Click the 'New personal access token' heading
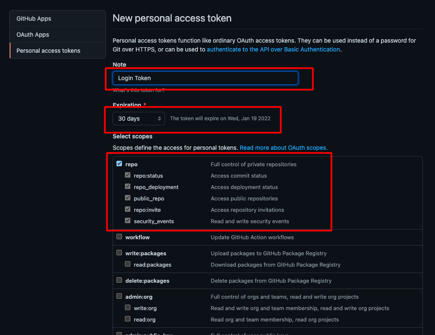The image size is (435, 335). pos(172,18)
